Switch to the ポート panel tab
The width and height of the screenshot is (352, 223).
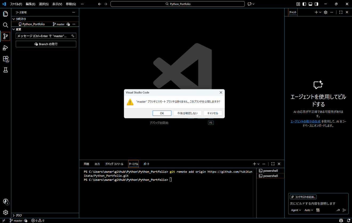(x=146, y=164)
